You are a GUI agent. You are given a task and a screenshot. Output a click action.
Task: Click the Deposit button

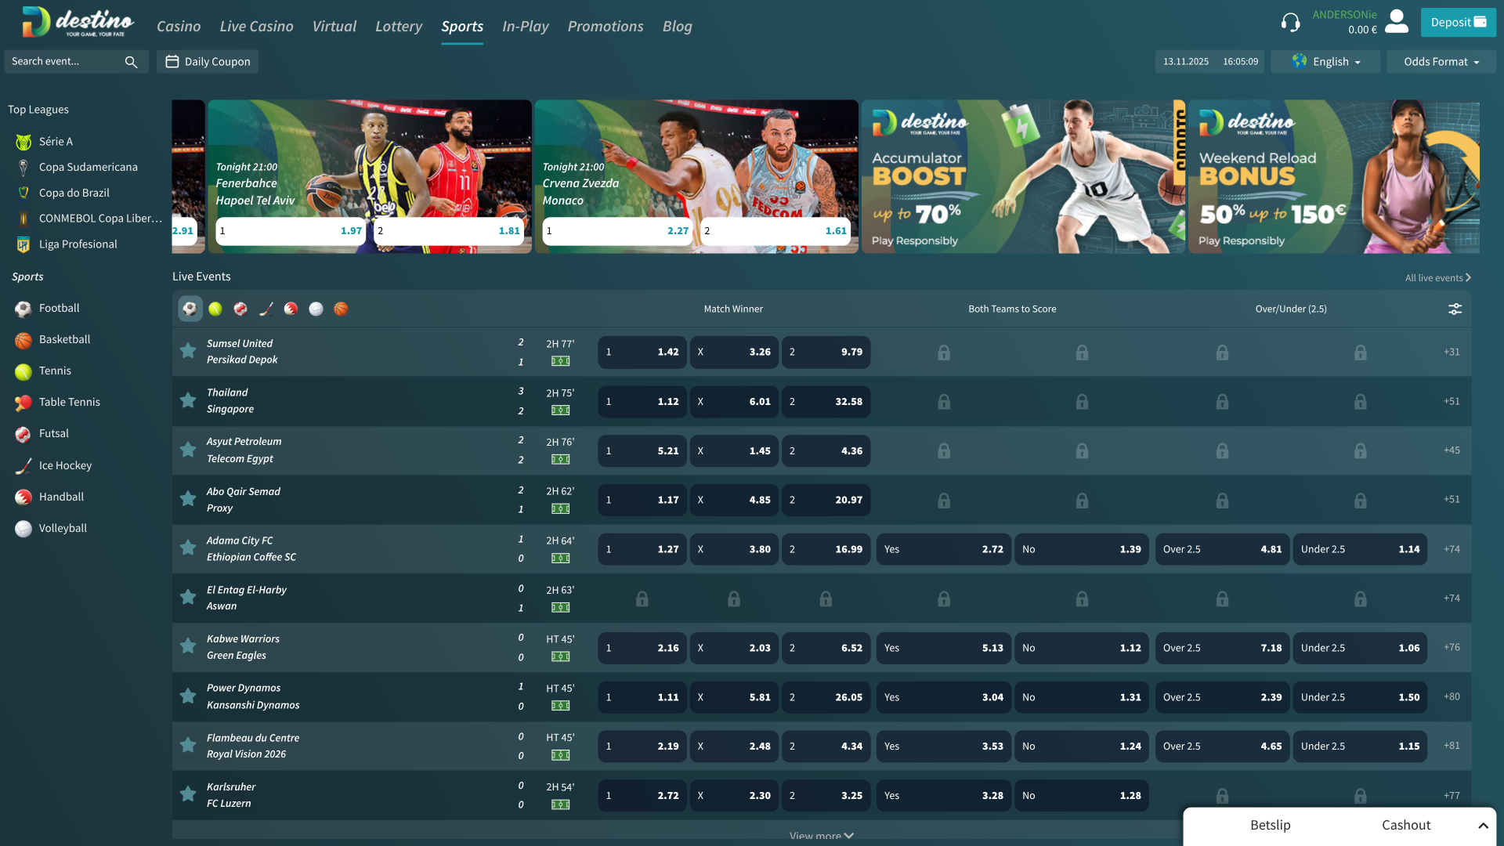[1458, 22]
